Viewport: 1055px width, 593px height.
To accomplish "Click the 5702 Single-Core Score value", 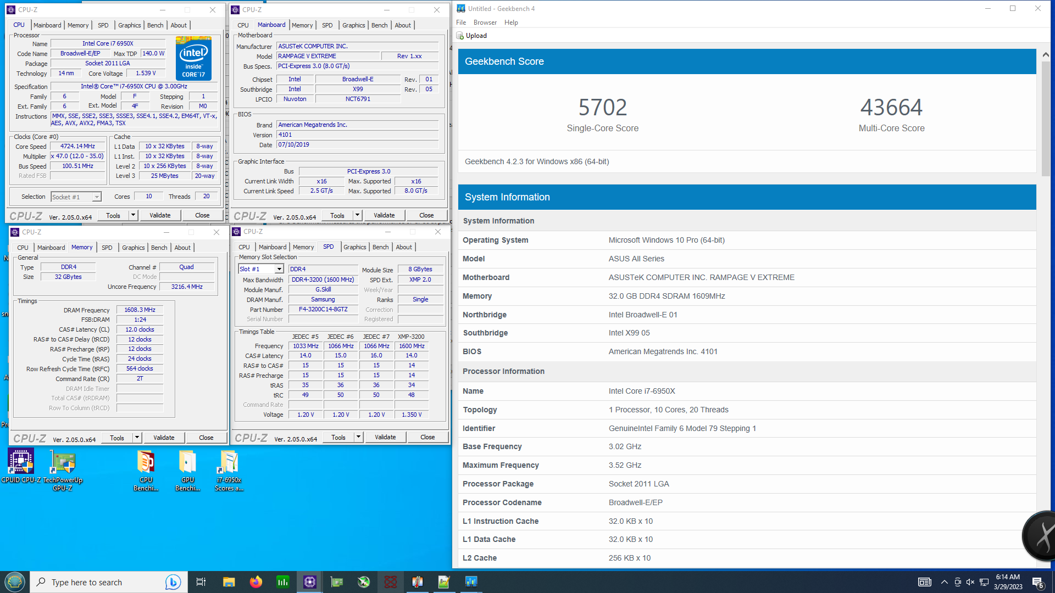I will [x=603, y=107].
